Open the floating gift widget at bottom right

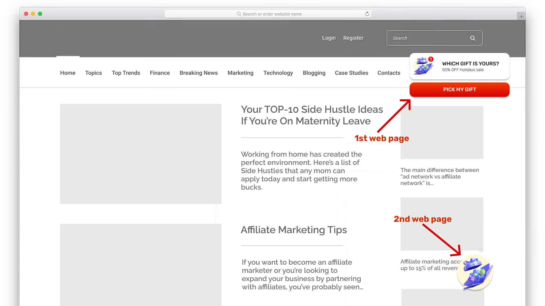click(x=475, y=272)
